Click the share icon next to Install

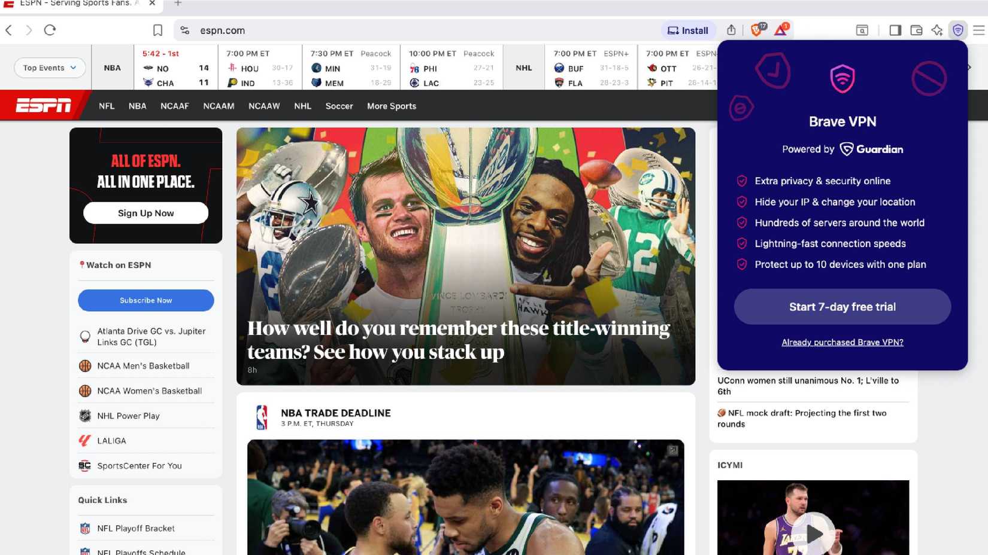[x=731, y=30]
